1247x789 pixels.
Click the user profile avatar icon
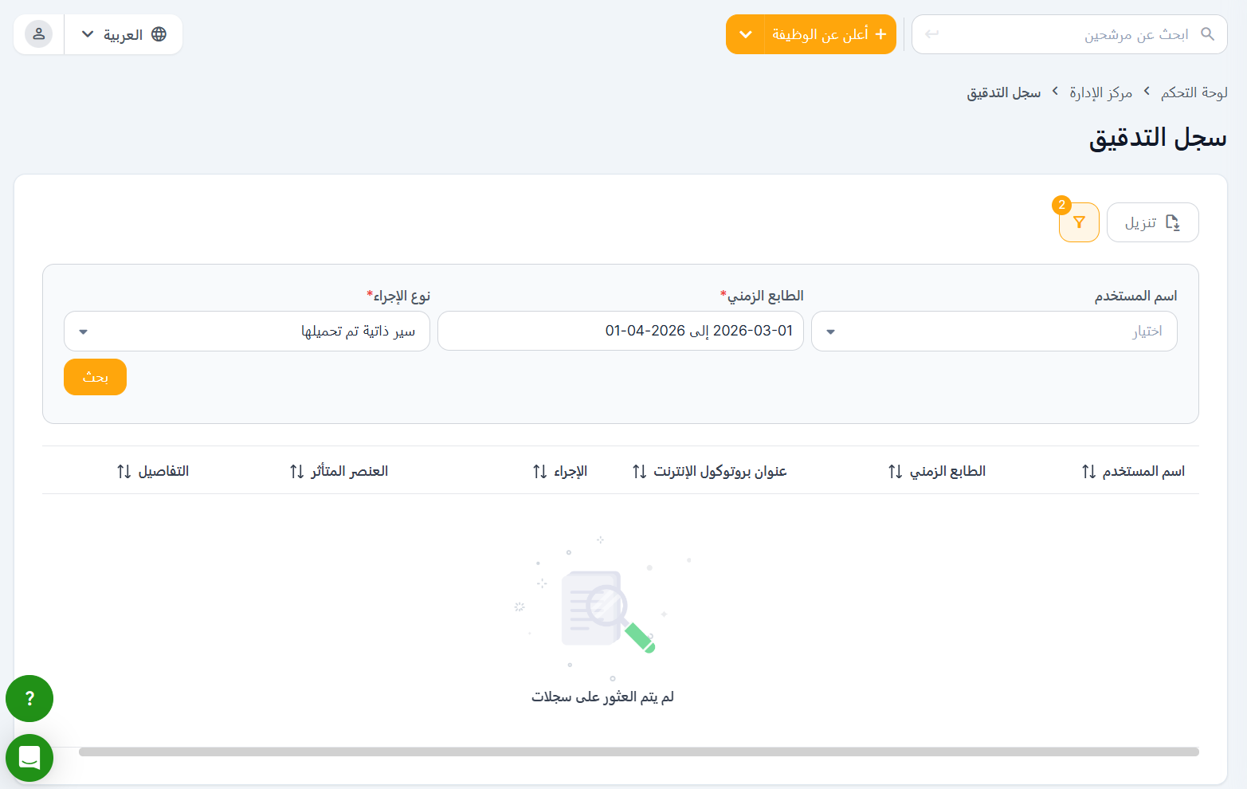point(38,34)
